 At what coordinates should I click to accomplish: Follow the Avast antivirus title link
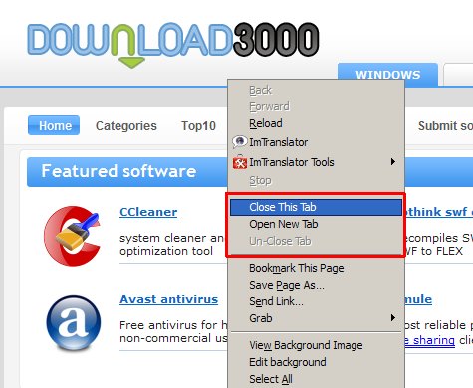click(168, 299)
